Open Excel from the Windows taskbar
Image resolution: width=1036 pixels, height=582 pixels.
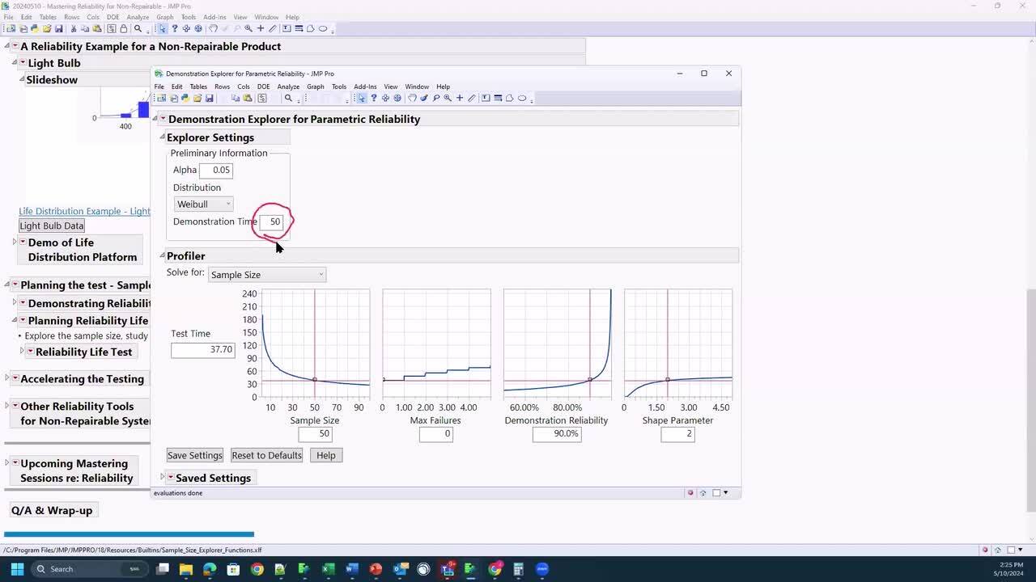coord(328,569)
